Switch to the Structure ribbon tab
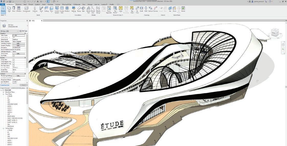The width and height of the screenshot is (287, 146). point(18,4)
